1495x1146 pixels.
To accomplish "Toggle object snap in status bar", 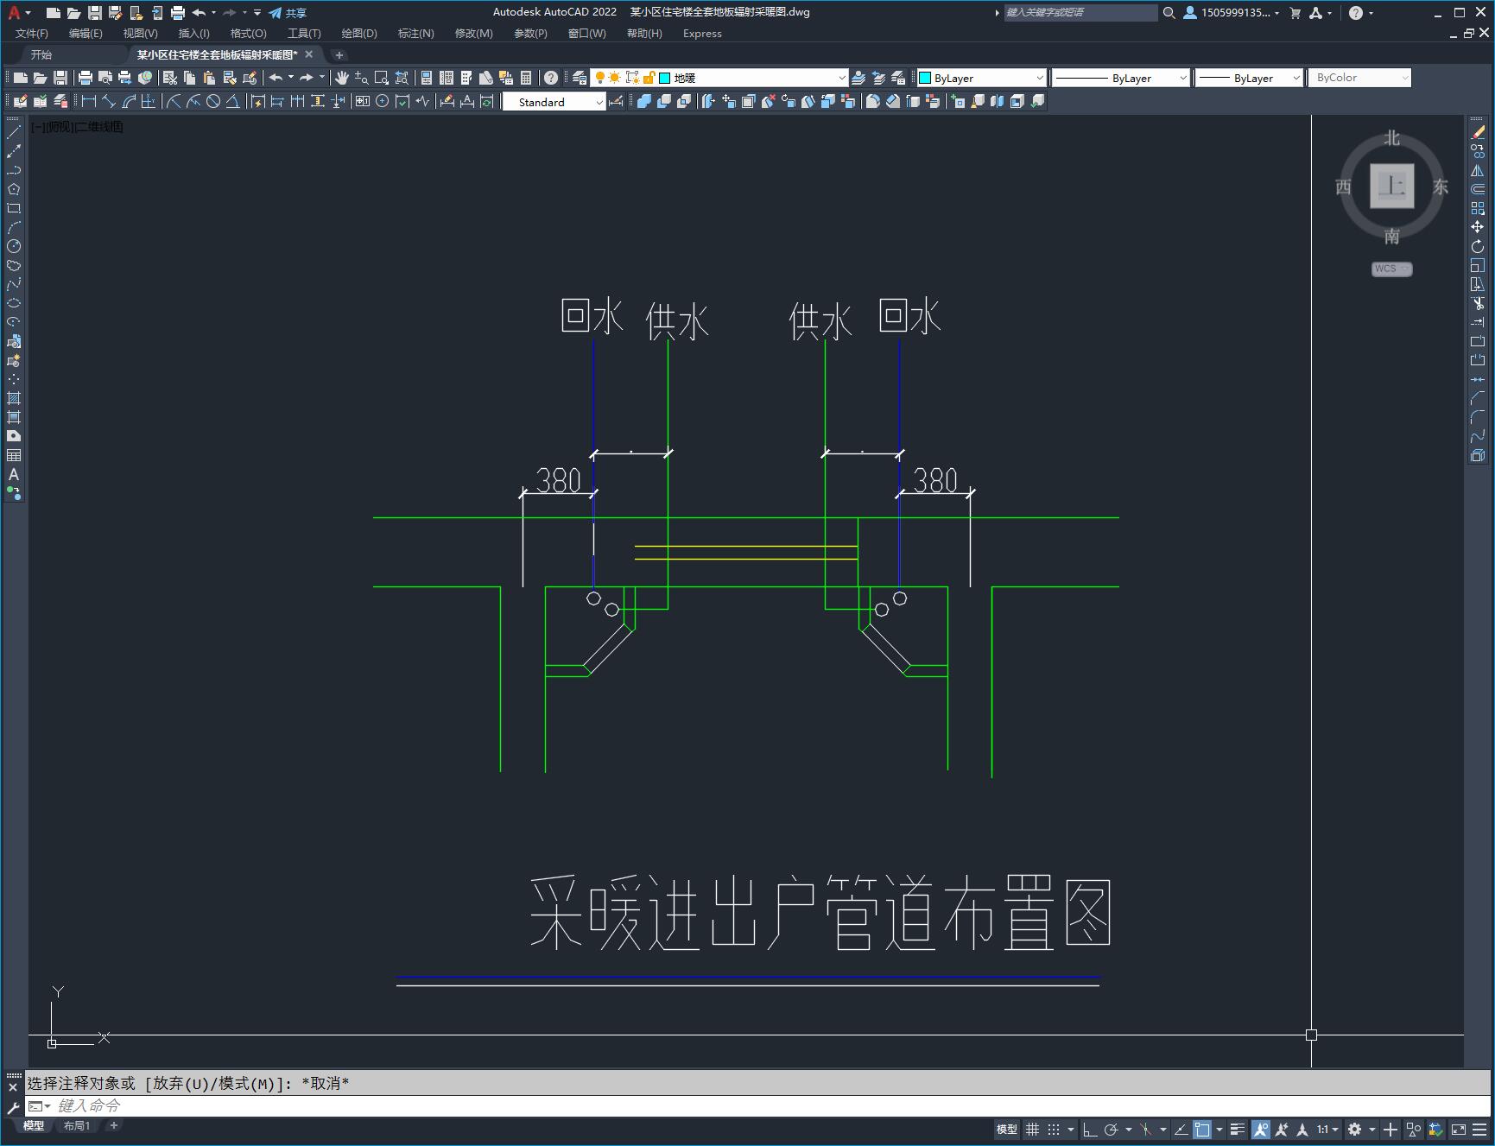I will (x=1202, y=1130).
